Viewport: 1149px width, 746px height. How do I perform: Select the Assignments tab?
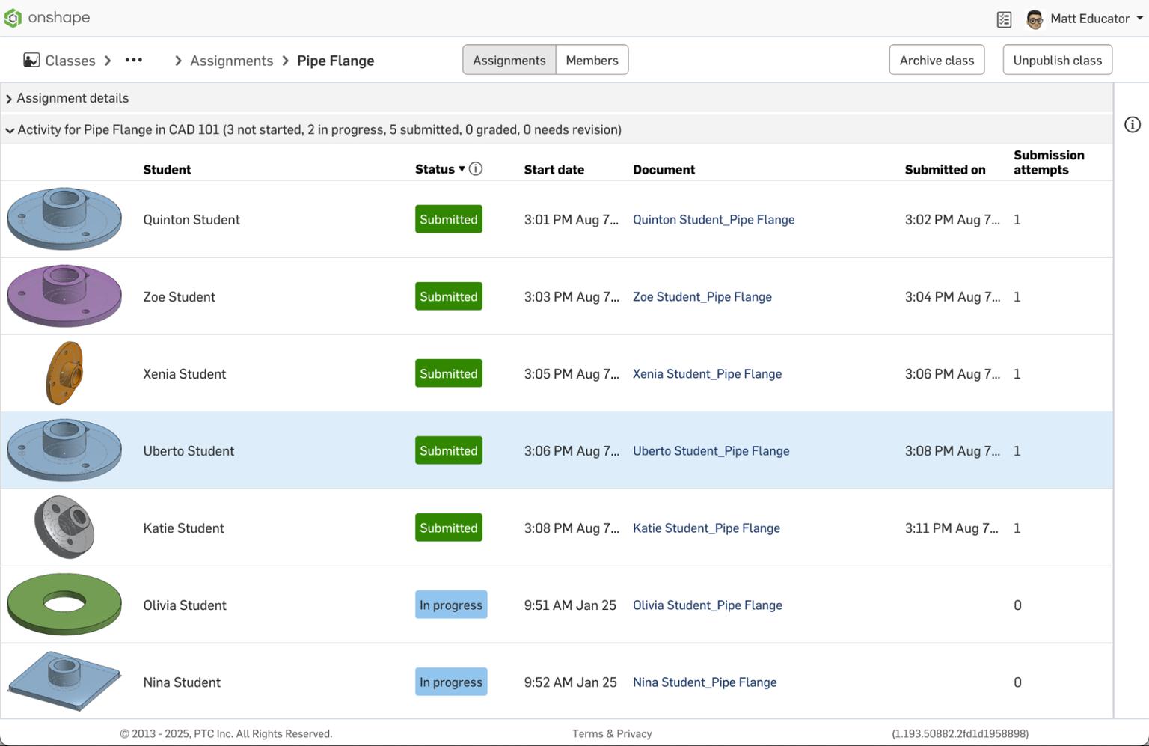tap(509, 61)
